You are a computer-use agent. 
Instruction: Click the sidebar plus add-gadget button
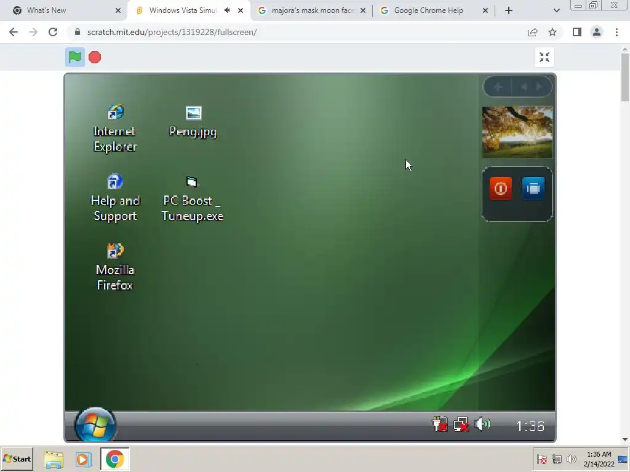click(498, 87)
